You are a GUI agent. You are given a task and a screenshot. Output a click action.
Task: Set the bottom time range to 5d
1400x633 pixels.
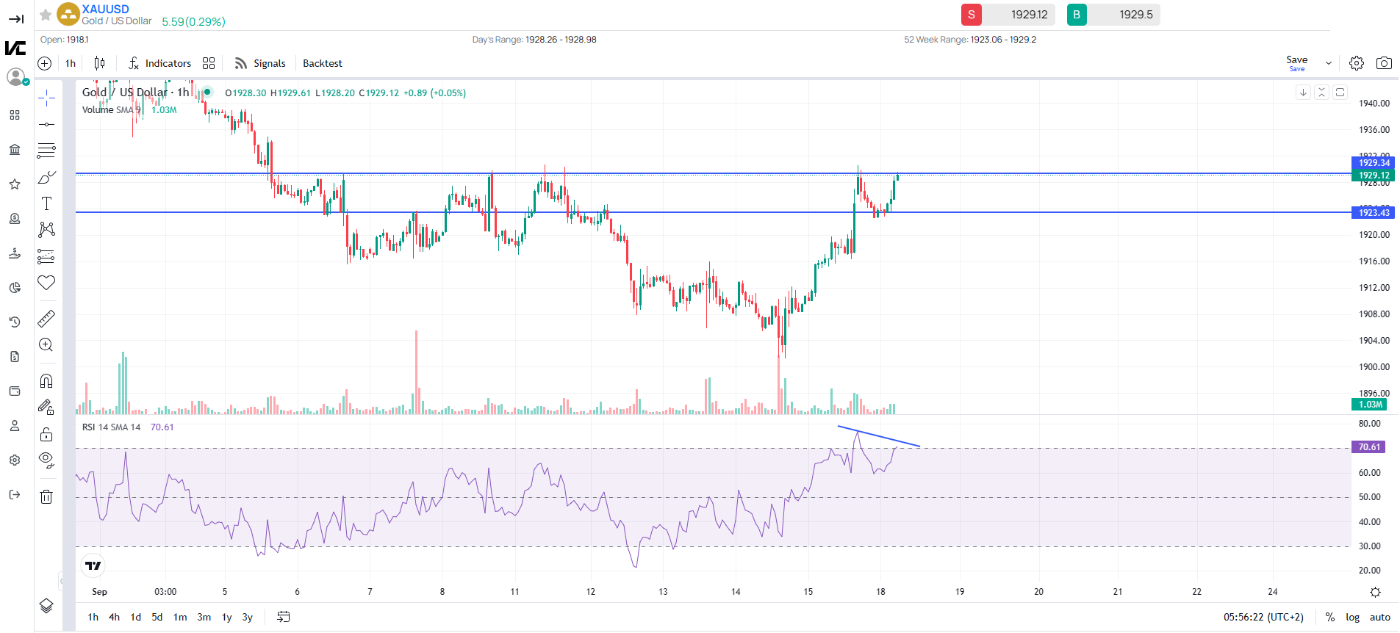tap(157, 617)
